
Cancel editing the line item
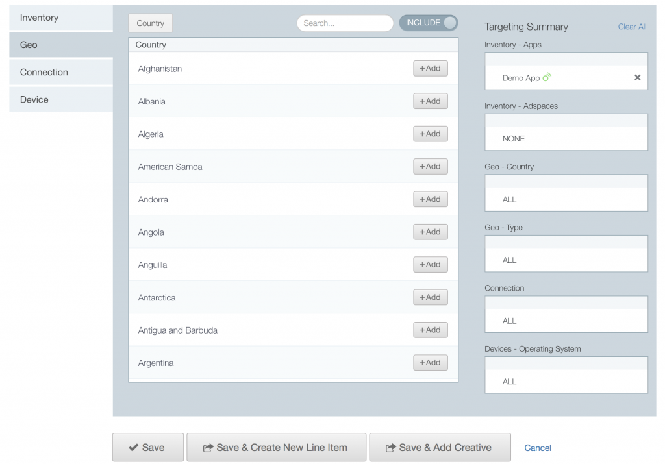point(538,448)
